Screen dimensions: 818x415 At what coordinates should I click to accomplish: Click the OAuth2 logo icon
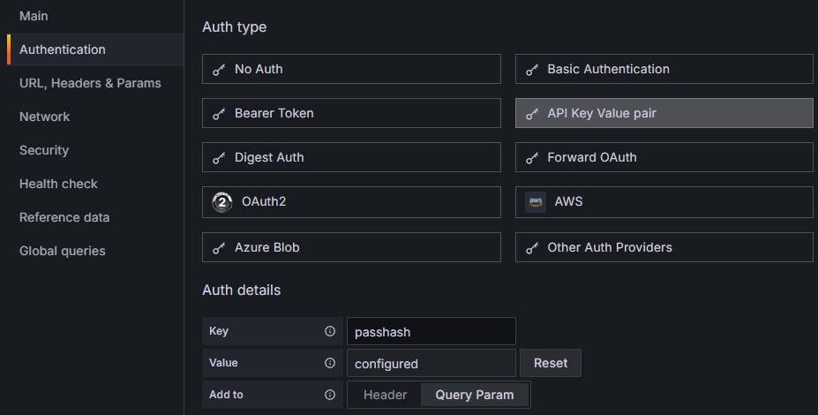tap(222, 201)
